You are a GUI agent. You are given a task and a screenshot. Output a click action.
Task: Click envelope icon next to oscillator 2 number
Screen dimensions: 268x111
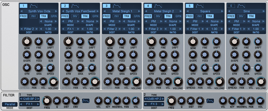click(75, 6)
